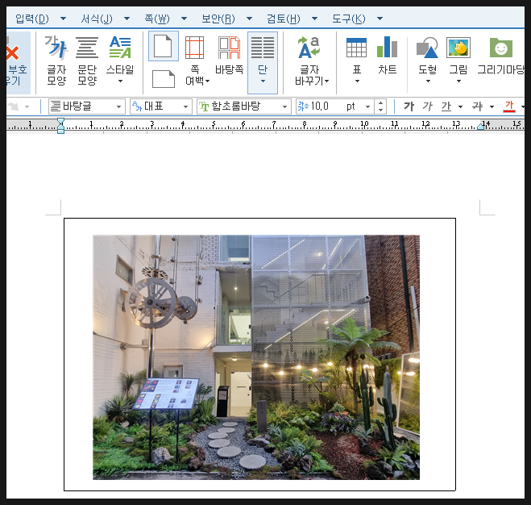Toggle italic 가 formatting
531x505 pixels.
click(x=427, y=106)
